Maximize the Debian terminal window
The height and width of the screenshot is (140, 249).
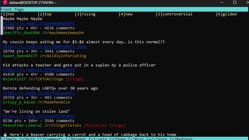(x=235, y=2)
